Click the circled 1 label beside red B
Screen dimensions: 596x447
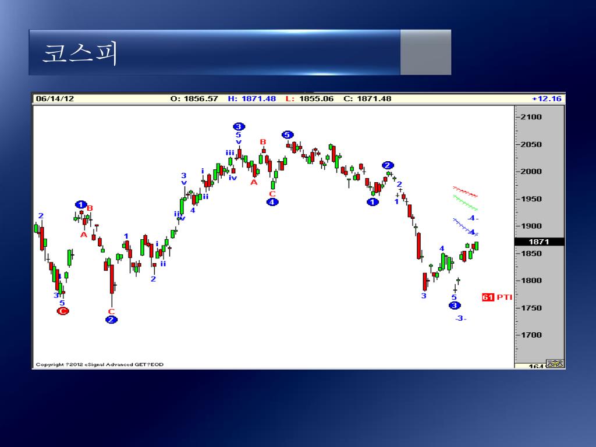[x=81, y=205]
